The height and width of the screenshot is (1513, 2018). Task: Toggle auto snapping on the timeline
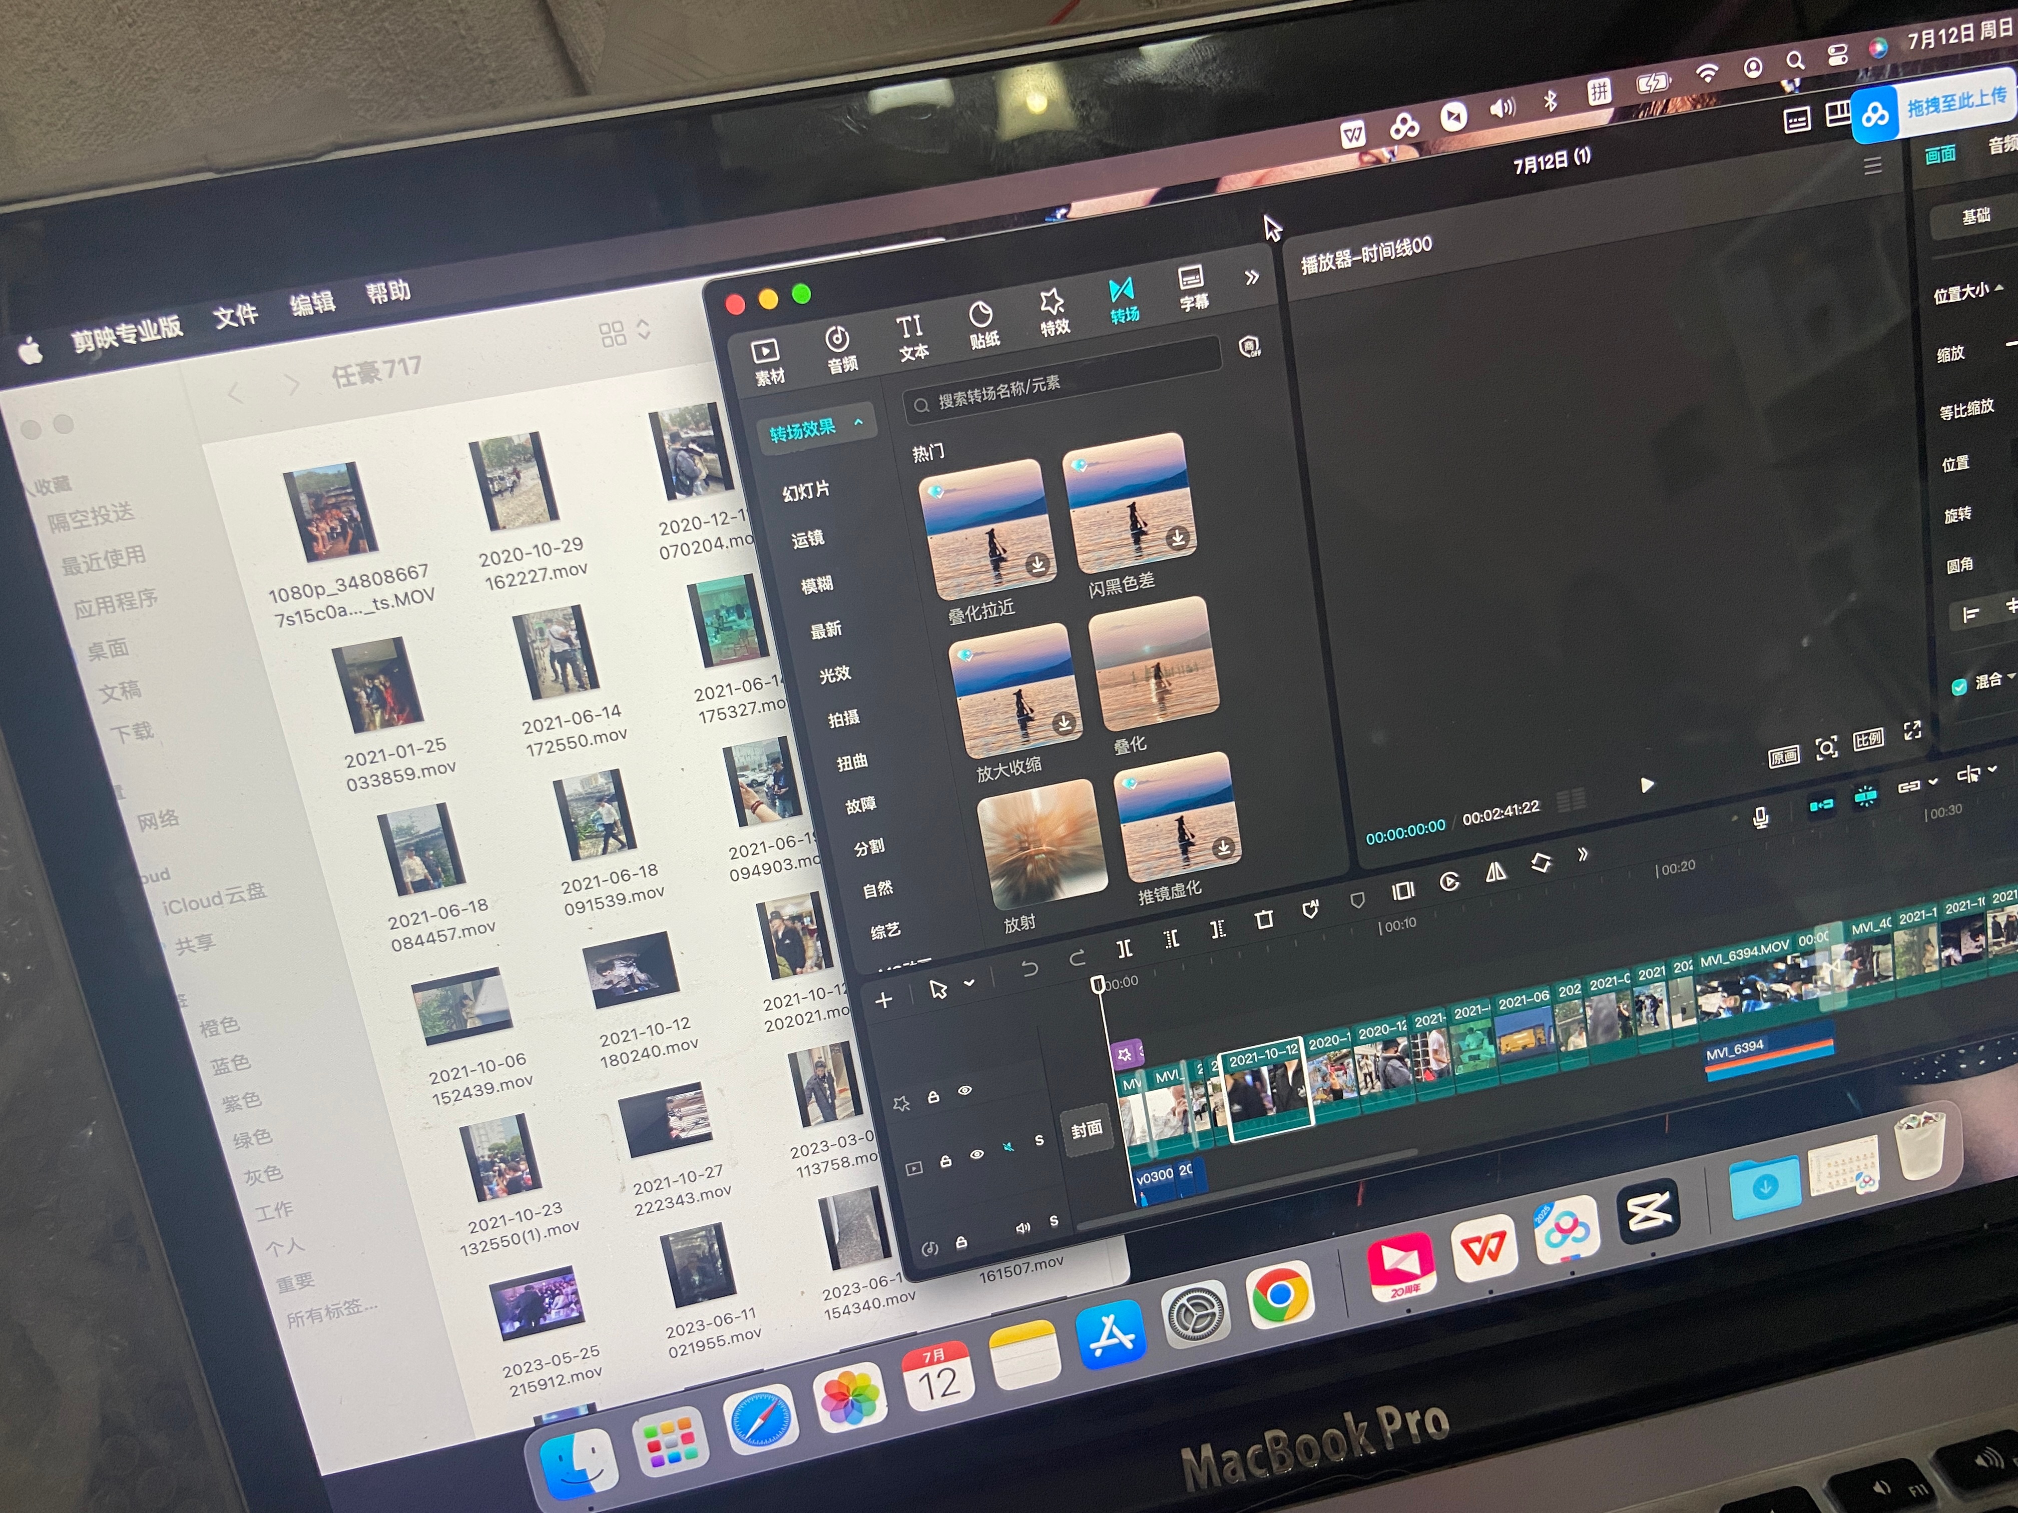1865,796
